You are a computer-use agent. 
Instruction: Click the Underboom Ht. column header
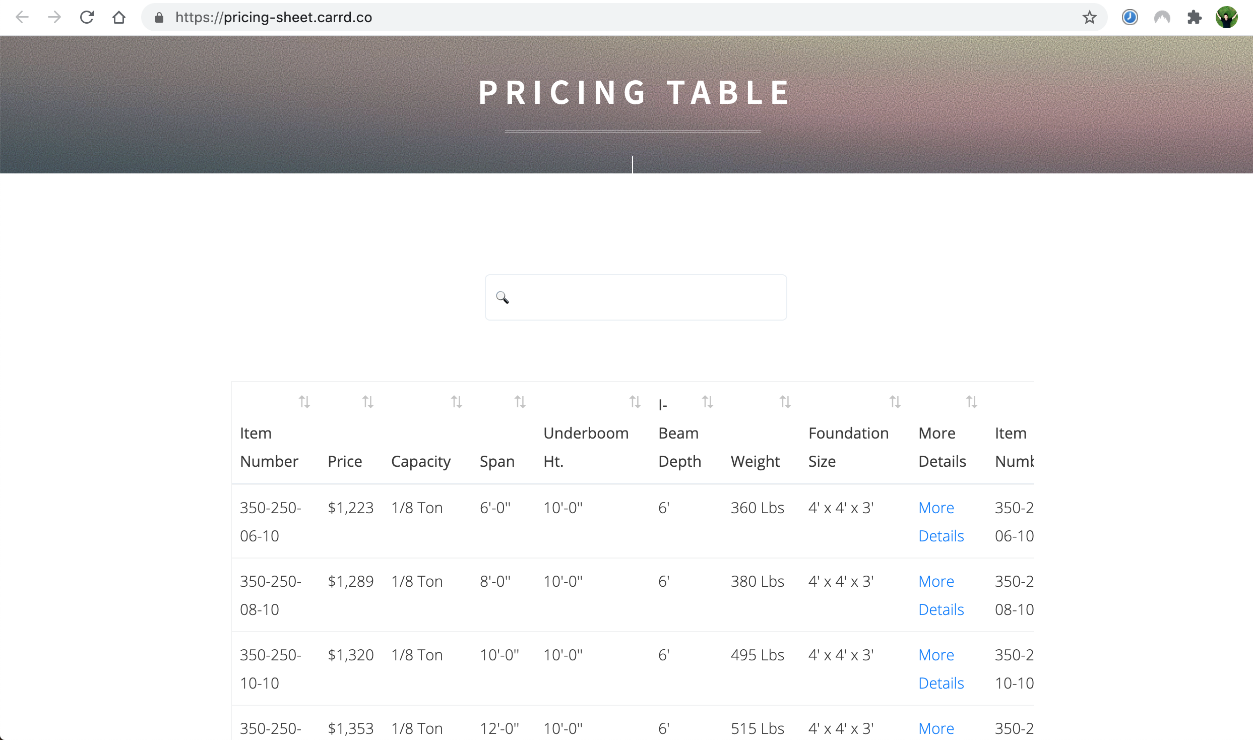pyautogui.click(x=586, y=447)
